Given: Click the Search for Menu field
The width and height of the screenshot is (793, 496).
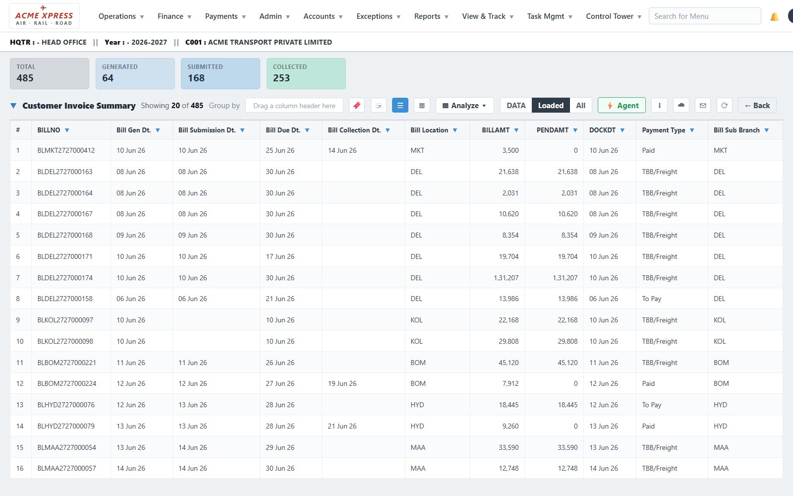Looking at the screenshot, I should 705,16.
